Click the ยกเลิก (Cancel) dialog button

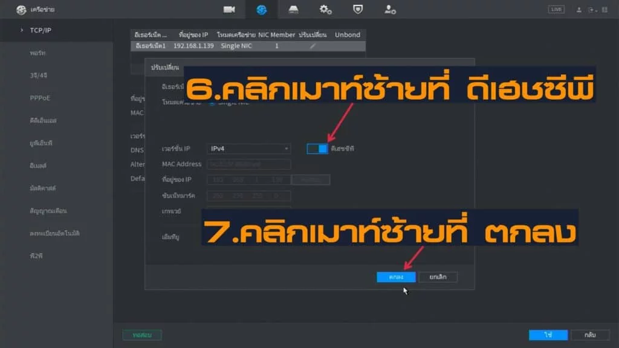(x=438, y=277)
